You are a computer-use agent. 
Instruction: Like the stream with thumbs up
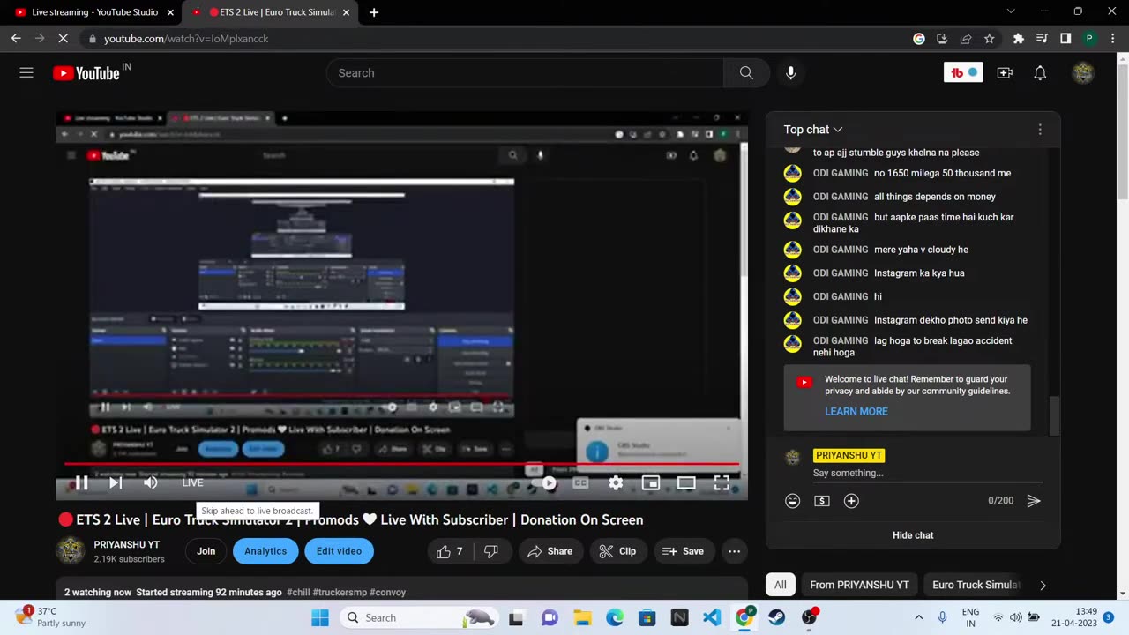[451, 551]
